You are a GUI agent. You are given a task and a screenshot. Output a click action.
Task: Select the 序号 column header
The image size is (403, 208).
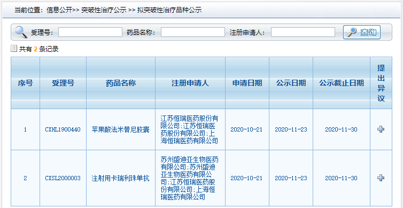coord(25,83)
